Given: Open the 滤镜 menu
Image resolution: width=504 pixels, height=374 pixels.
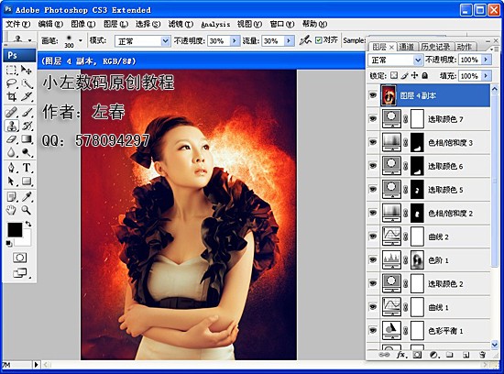Looking at the screenshot, I should coord(181,24).
